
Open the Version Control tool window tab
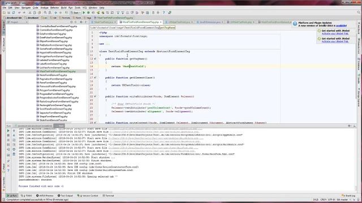pos(88,196)
